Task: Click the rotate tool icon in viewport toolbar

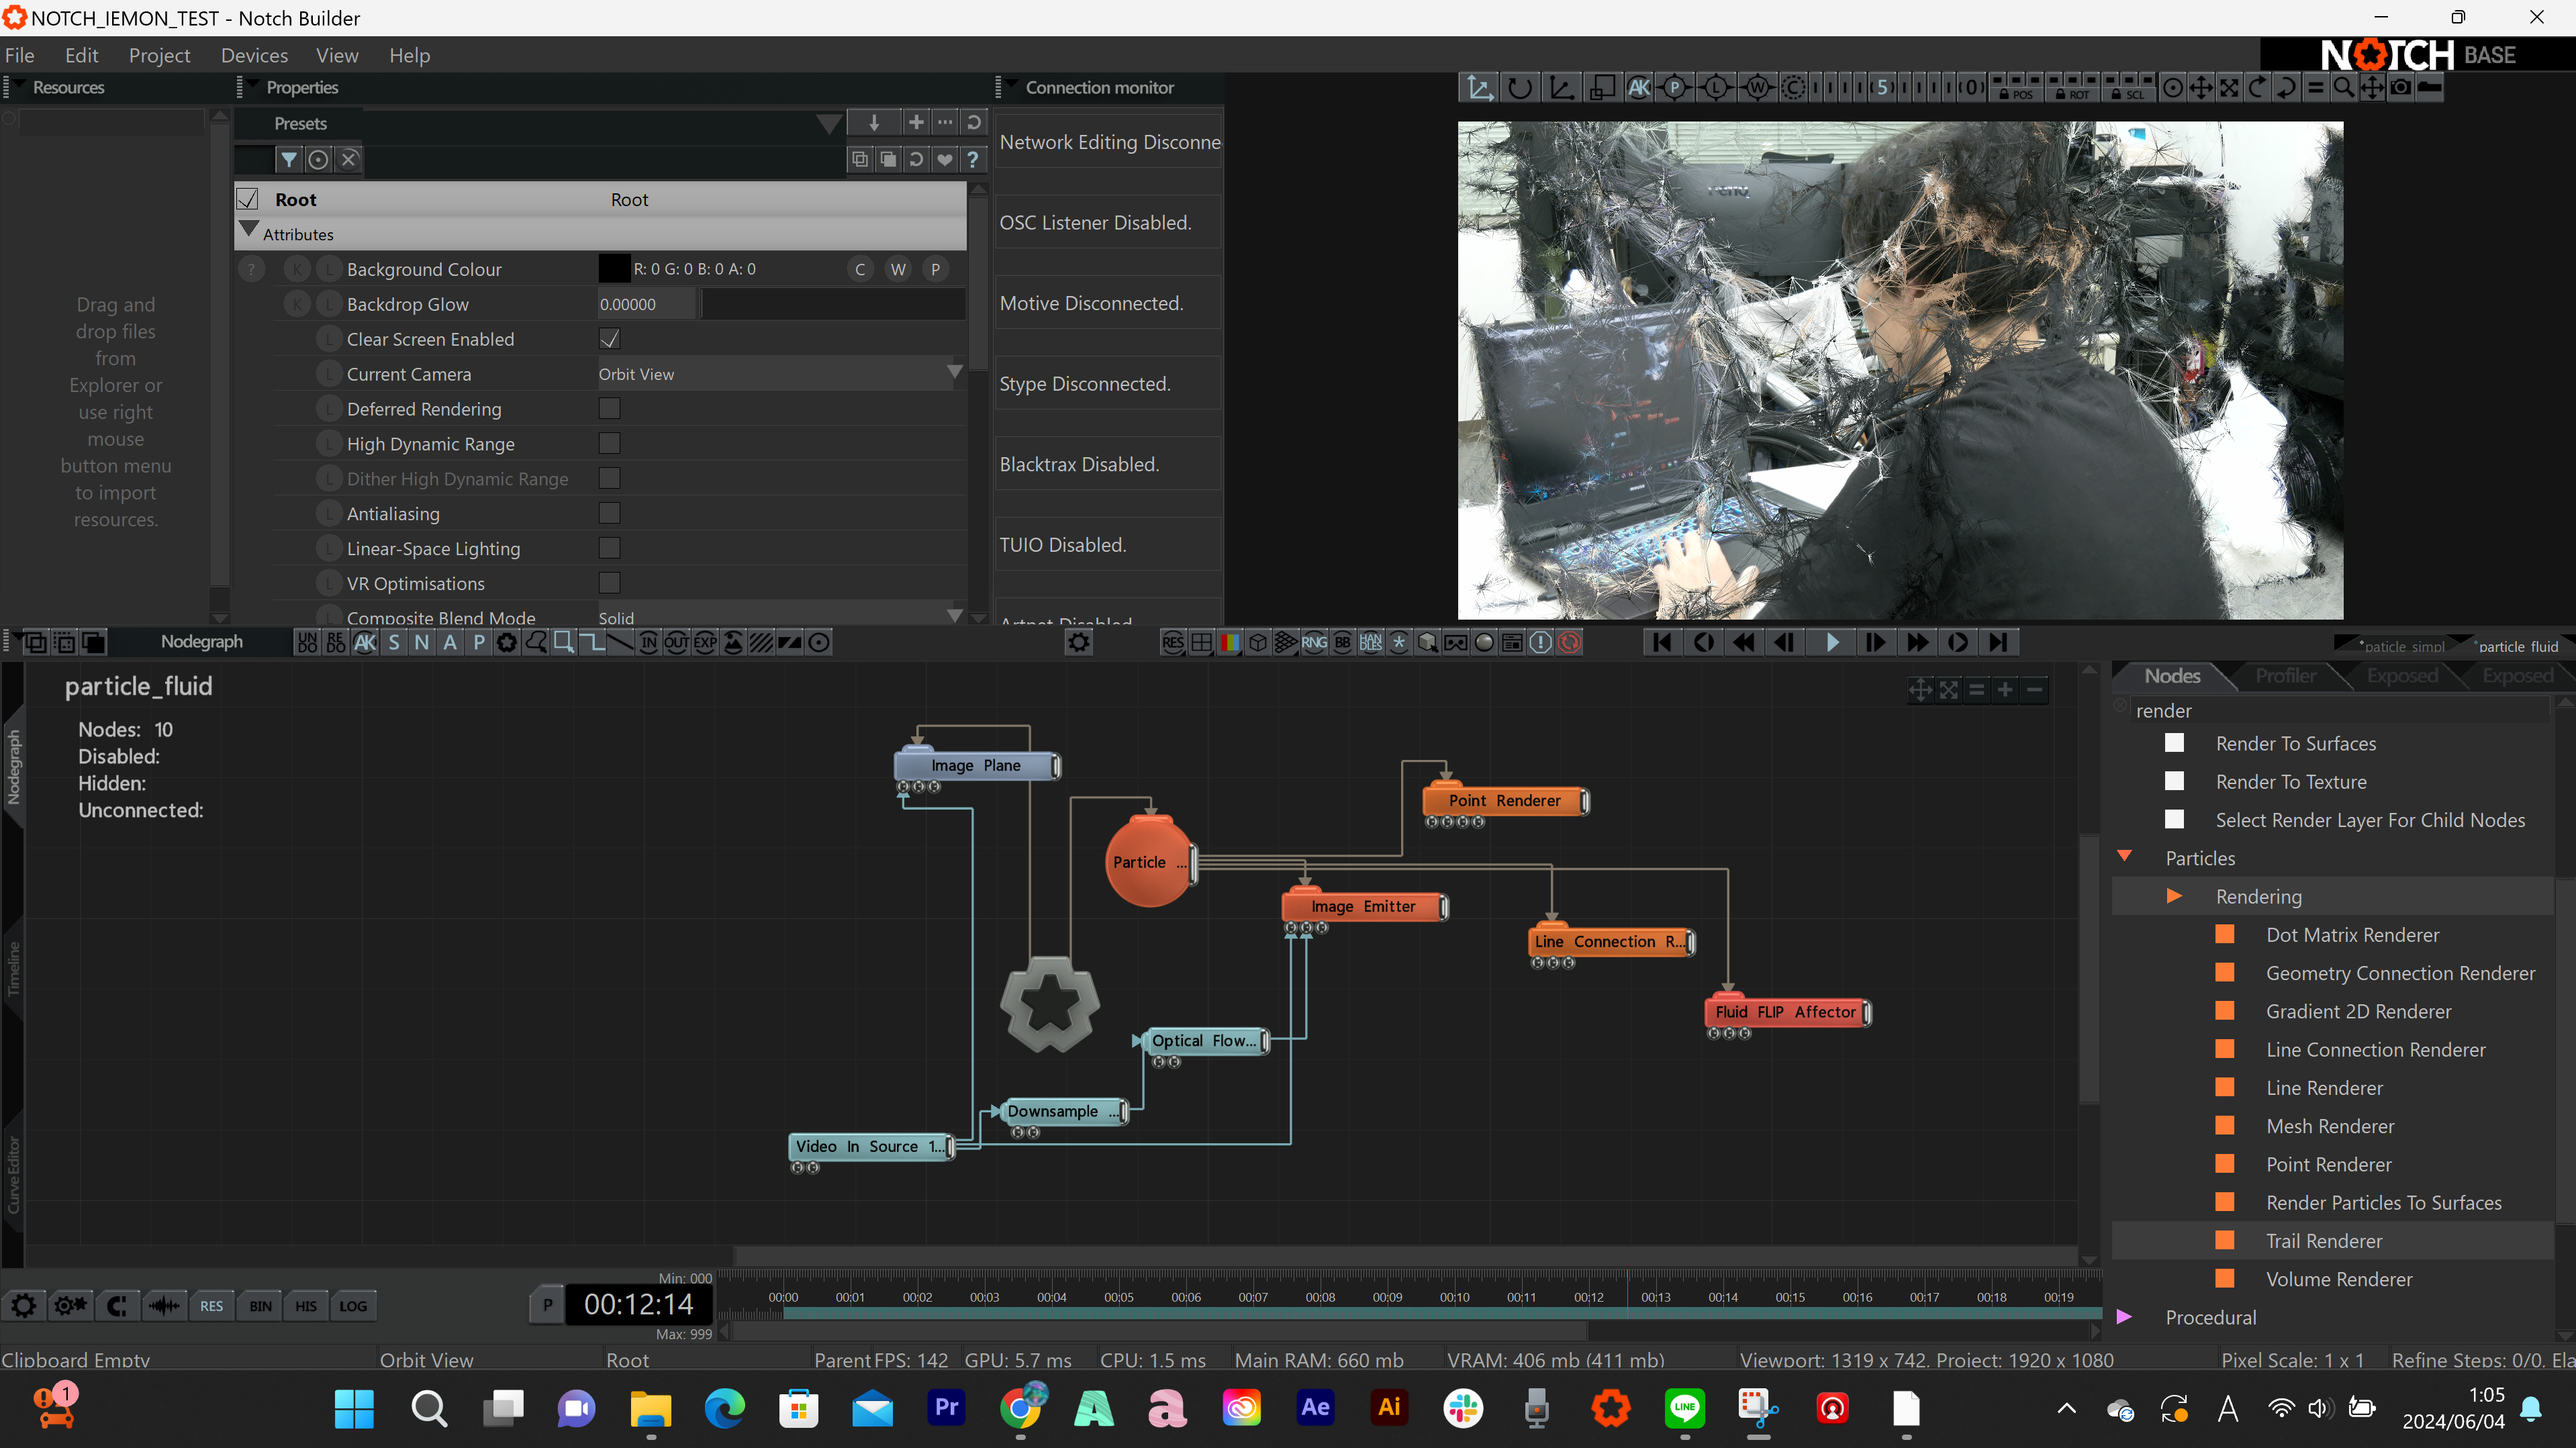Action: [x=1519, y=88]
